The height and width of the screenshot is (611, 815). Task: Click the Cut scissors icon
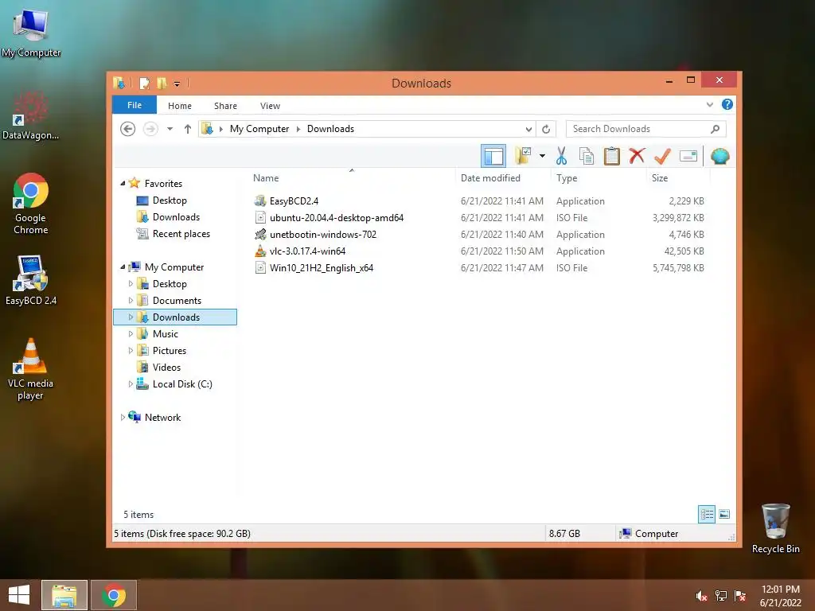pyautogui.click(x=561, y=156)
